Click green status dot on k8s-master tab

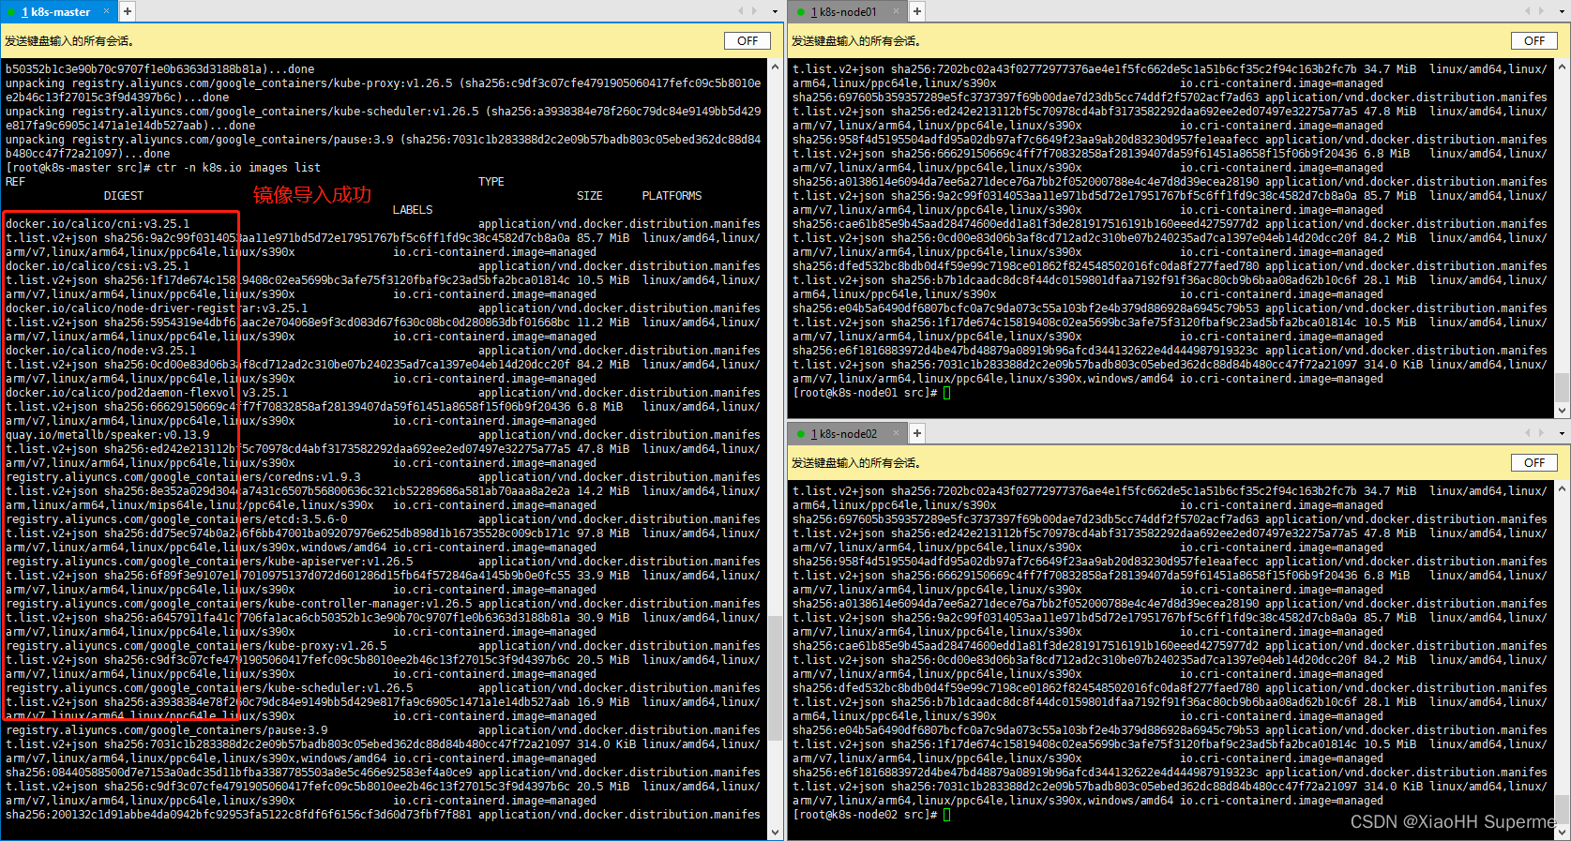pyautogui.click(x=11, y=12)
